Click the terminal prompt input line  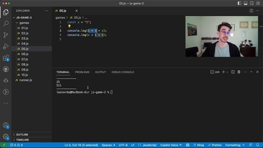pyautogui.click(x=85, y=92)
